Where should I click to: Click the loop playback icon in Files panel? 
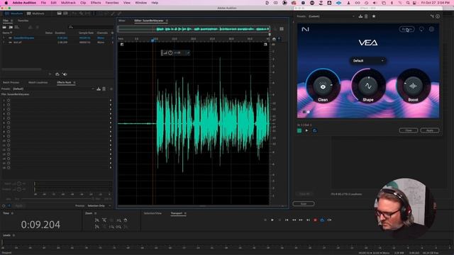(x=57, y=74)
